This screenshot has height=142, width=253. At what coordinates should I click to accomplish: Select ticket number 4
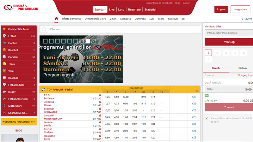point(235,53)
